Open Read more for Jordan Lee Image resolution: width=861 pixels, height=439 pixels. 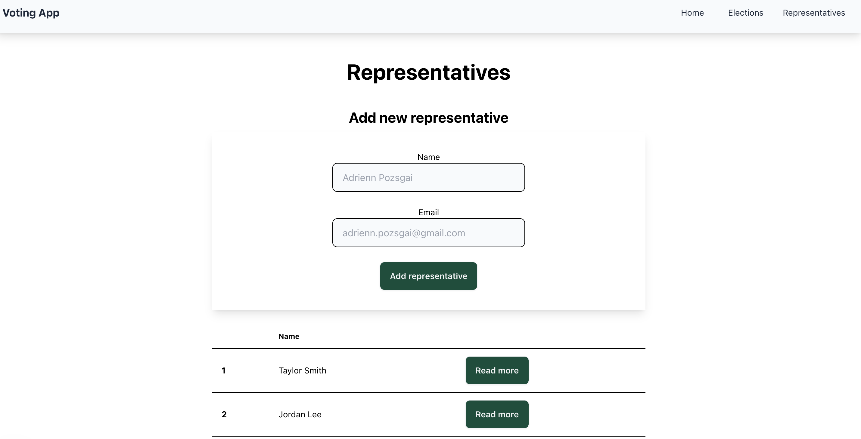point(497,414)
